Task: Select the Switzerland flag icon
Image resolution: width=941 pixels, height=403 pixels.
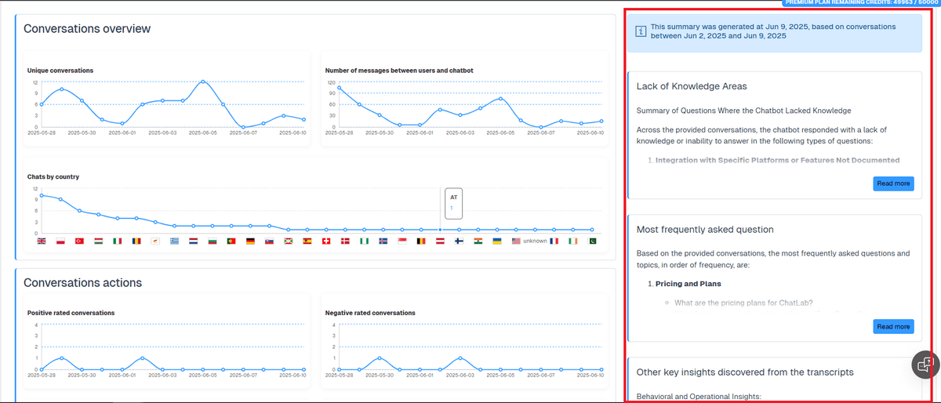Action: 326,241
